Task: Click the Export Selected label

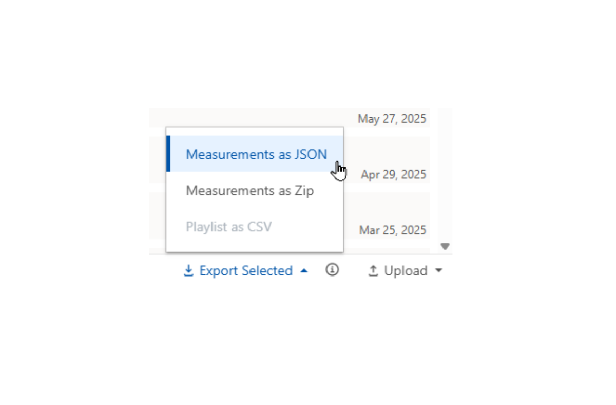Action: click(x=246, y=270)
